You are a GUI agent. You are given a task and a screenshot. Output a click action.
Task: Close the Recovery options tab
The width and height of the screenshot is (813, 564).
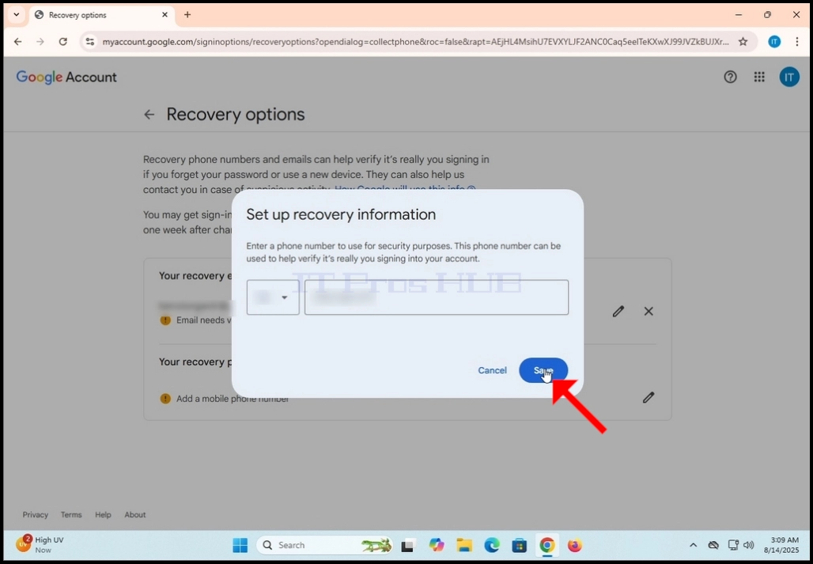(x=164, y=14)
